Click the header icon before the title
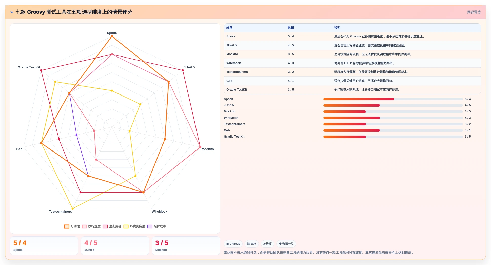The width and height of the screenshot is (491, 265). [x=12, y=12]
